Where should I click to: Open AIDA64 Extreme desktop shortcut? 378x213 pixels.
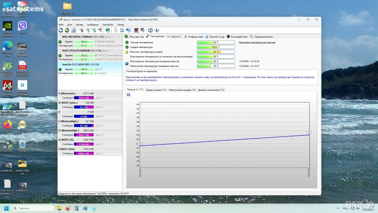pos(7,89)
